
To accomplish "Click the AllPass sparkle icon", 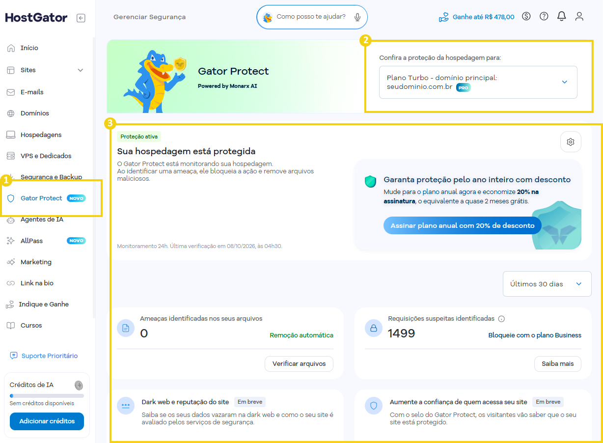I will tap(11, 241).
